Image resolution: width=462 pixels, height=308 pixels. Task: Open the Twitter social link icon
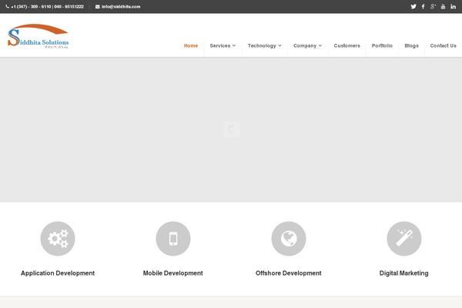(x=413, y=6)
